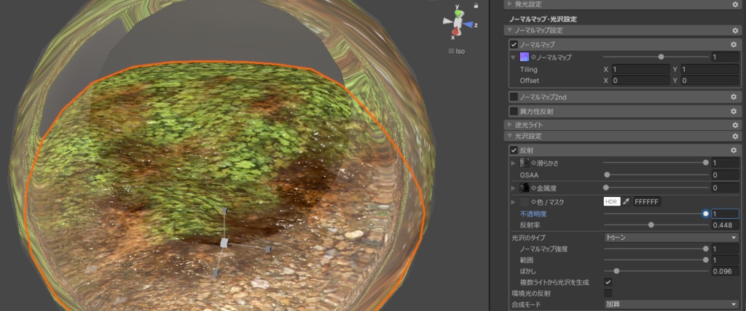Disable the ノーマルマップ checkbox
This screenshot has height=311, width=746.
pyautogui.click(x=514, y=44)
